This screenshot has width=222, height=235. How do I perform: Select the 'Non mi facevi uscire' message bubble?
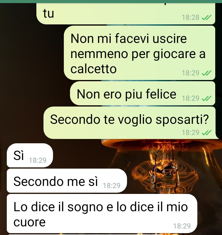[139, 53]
